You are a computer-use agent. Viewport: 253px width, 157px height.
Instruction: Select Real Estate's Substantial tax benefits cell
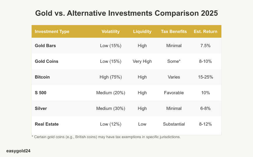click(174, 124)
